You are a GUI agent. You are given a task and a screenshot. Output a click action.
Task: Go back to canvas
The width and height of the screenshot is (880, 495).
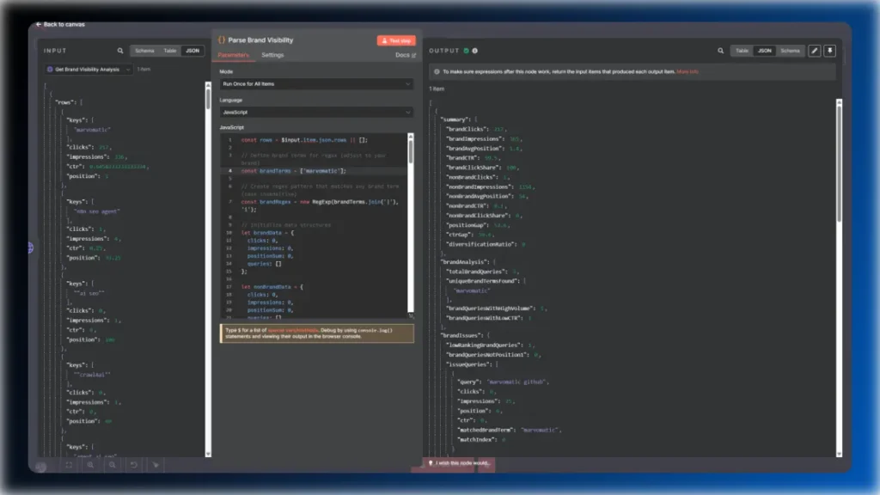pos(60,24)
